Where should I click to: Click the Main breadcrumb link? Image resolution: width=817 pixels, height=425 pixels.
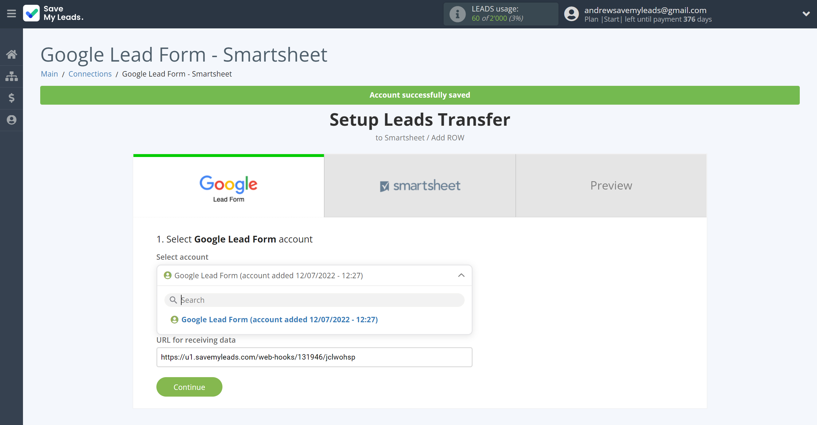[x=49, y=73]
